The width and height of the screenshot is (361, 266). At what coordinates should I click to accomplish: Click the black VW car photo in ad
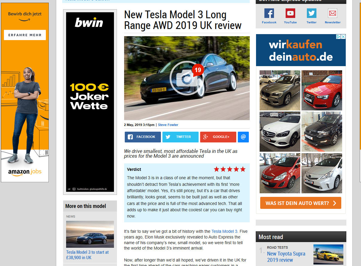coord(322,132)
